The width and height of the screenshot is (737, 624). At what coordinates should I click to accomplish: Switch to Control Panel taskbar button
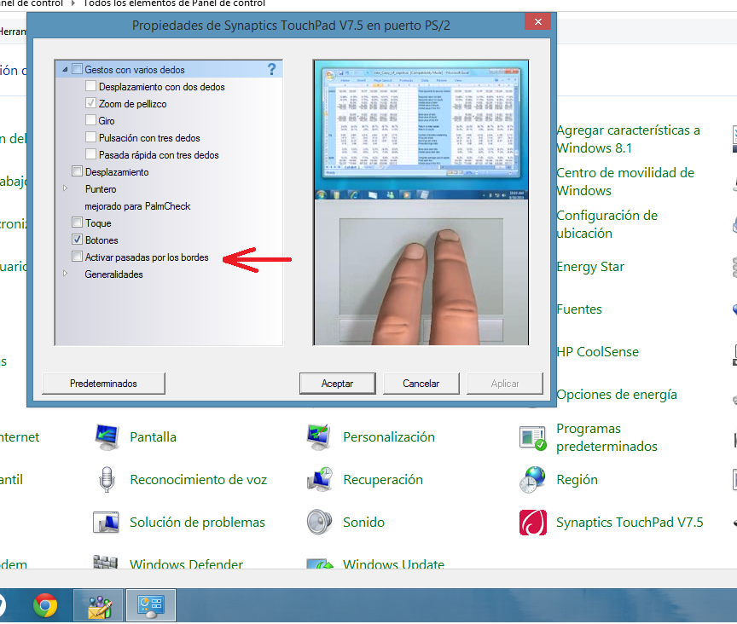click(151, 606)
